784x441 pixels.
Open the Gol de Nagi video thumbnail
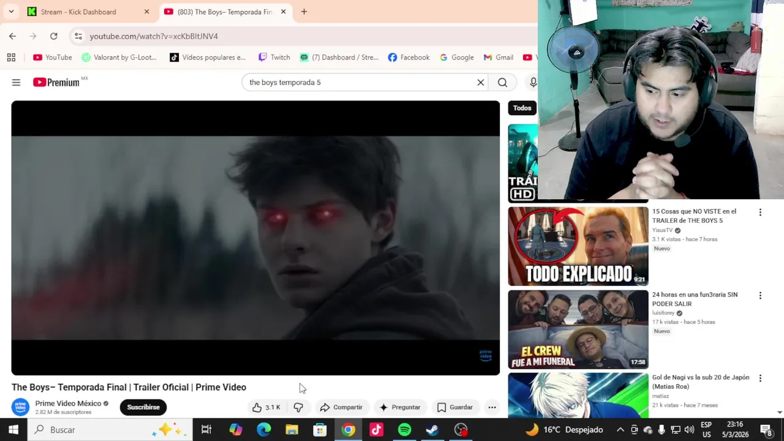pyautogui.click(x=578, y=395)
